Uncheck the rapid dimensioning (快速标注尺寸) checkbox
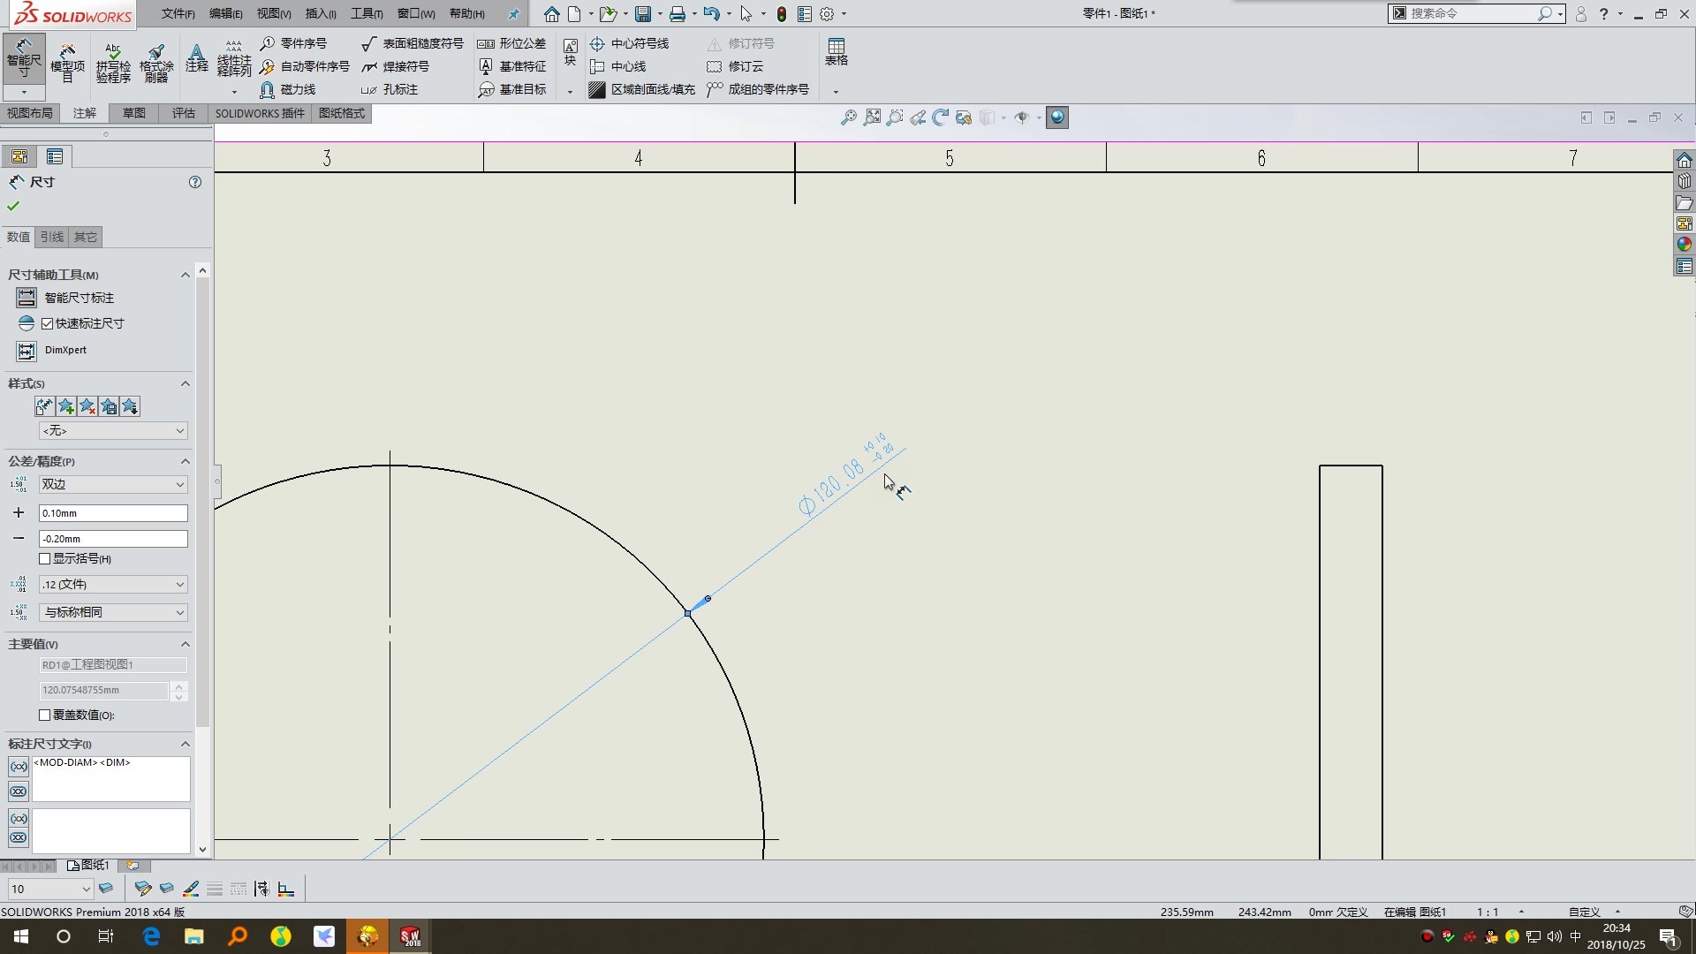Image resolution: width=1696 pixels, height=954 pixels. [x=48, y=323]
